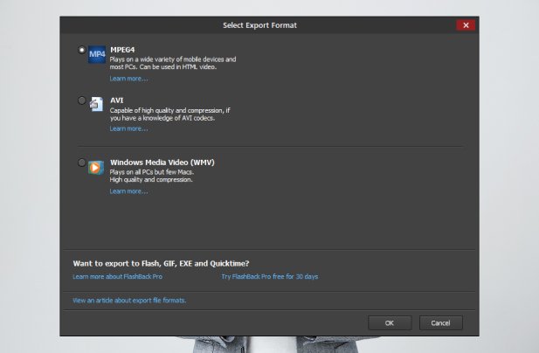This screenshot has height=353, width=539.
Task: Click the AVI format title
Action: point(116,100)
